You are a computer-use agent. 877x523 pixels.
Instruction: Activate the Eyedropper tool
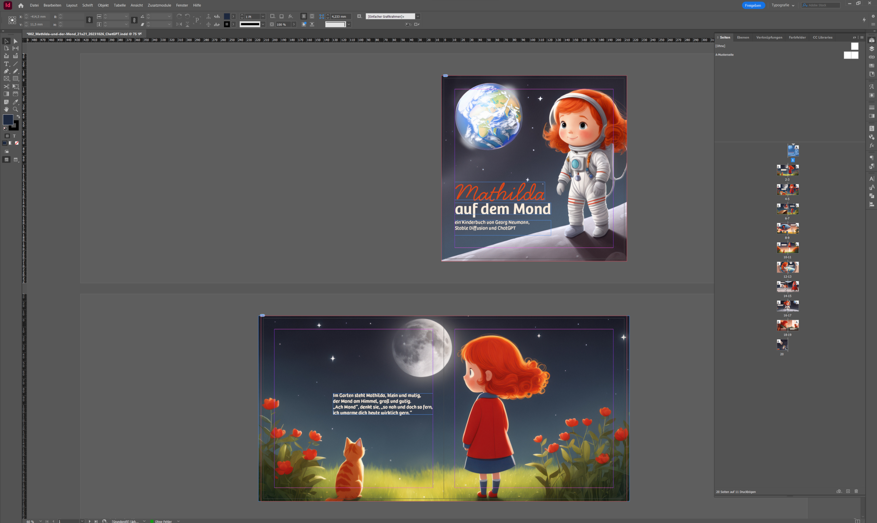point(15,102)
